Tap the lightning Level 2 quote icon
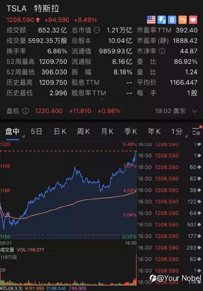The width and height of the screenshot is (203, 291). [161, 19]
